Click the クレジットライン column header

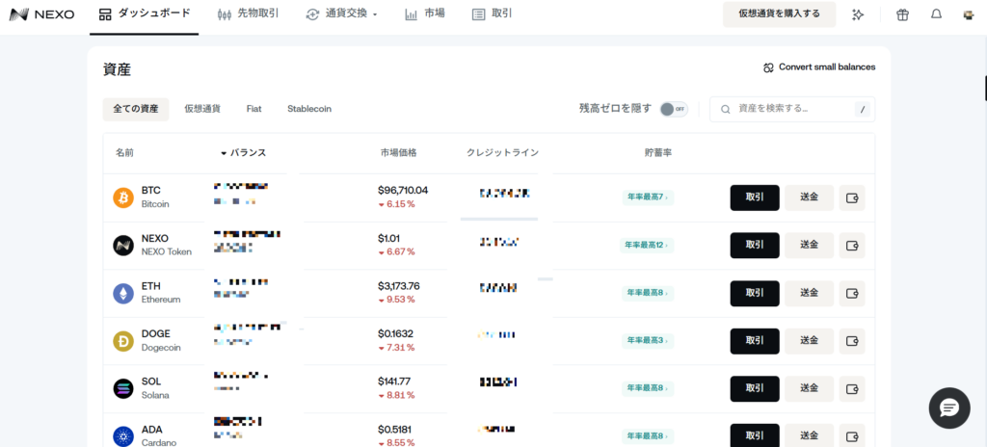502,153
